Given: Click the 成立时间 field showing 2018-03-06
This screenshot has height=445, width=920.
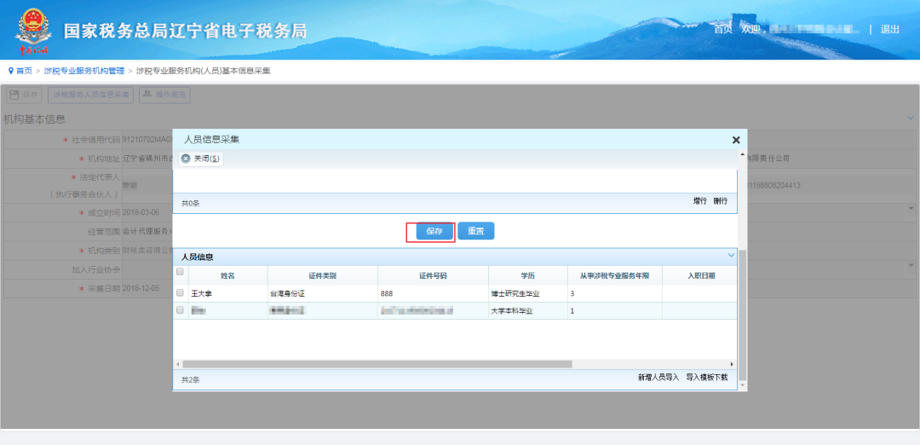Looking at the screenshot, I should click(147, 212).
